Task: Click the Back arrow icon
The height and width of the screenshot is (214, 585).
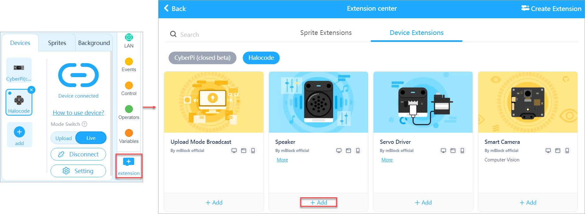Action: pos(166,8)
